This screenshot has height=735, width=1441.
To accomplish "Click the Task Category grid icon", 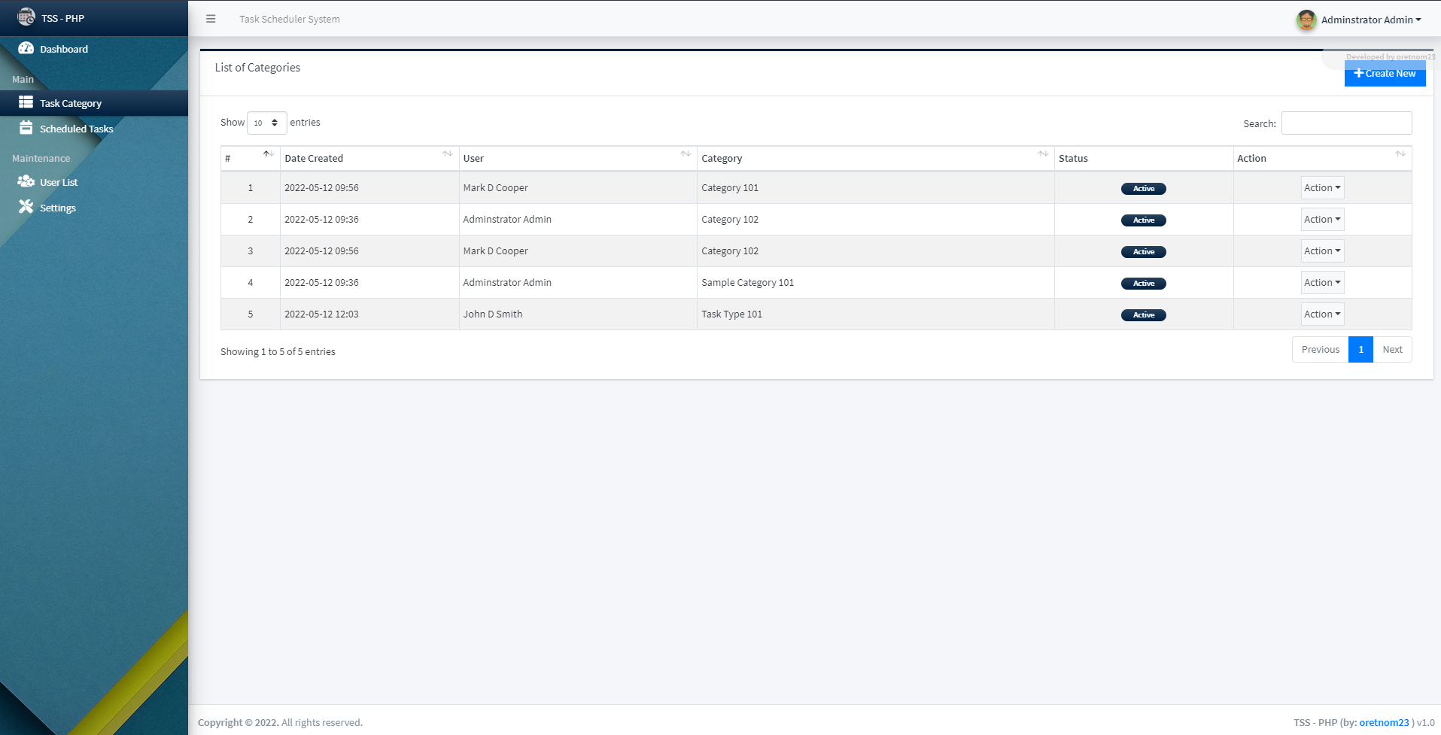I will 26,102.
